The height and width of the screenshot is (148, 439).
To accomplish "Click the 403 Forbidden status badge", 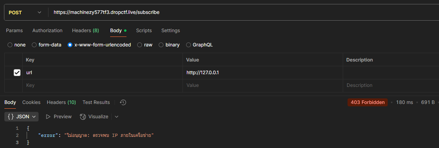I will (x=367, y=102).
